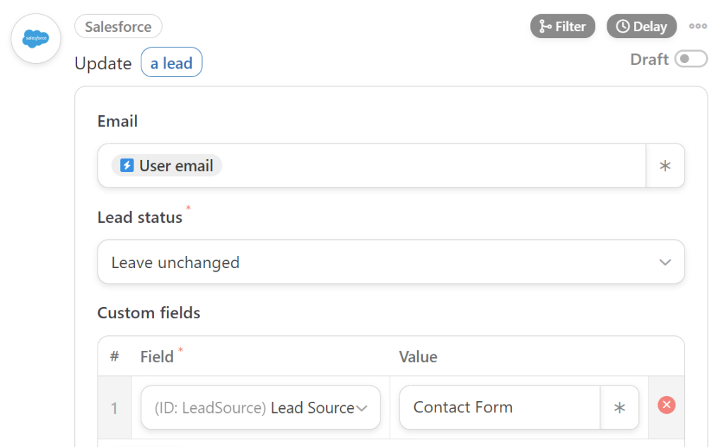
Task: Click the asterisk beside the Email field
Action: click(665, 166)
